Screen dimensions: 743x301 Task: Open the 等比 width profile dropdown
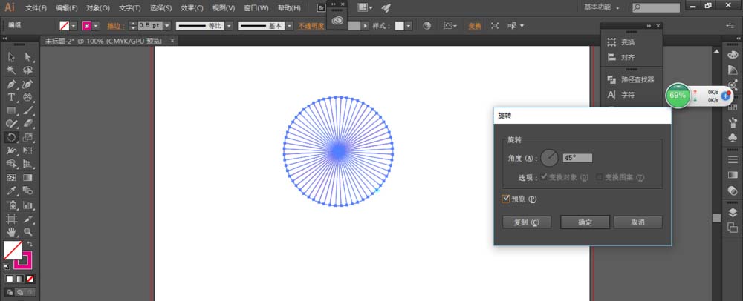tap(229, 26)
